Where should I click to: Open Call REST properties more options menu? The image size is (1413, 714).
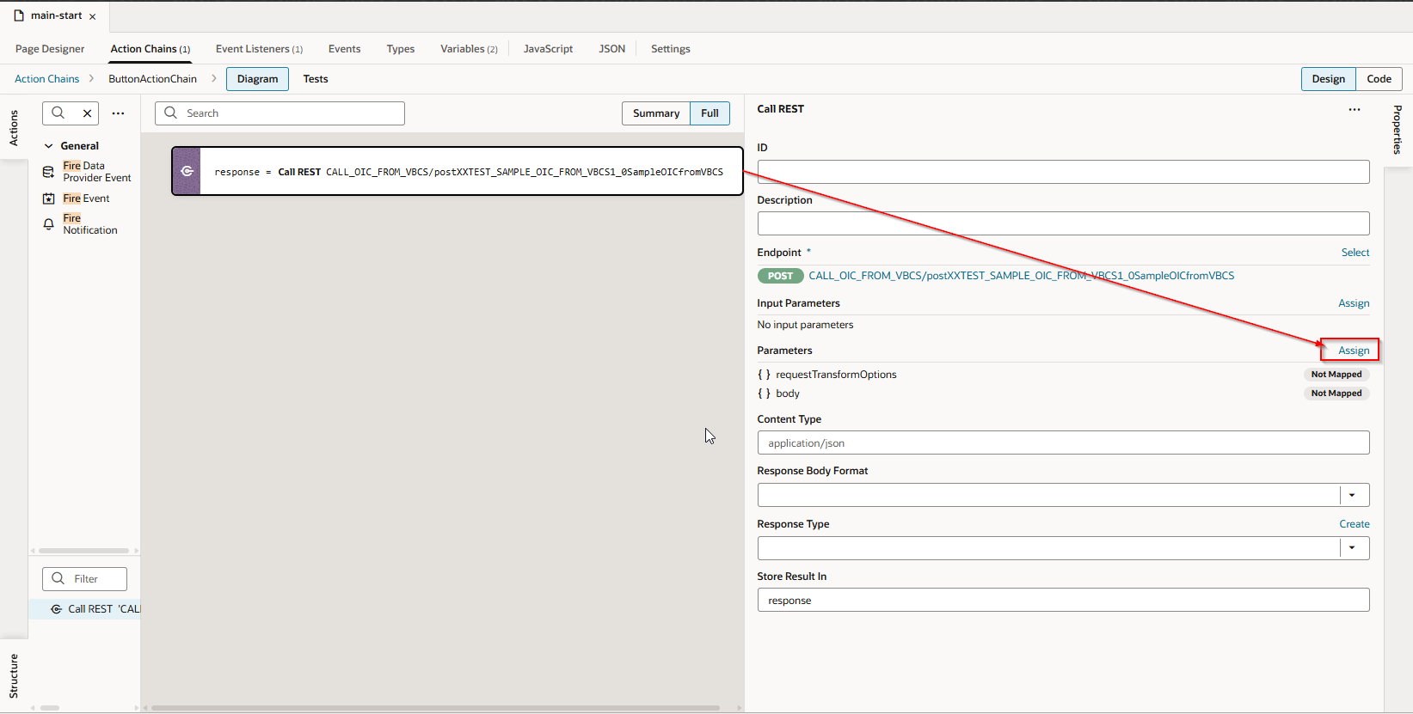(1355, 109)
